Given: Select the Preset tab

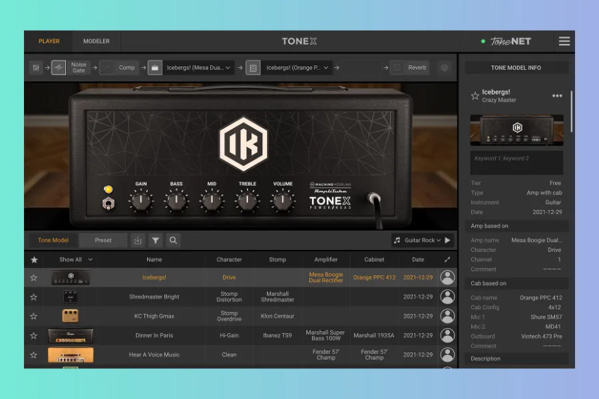Looking at the screenshot, I should 102,241.
